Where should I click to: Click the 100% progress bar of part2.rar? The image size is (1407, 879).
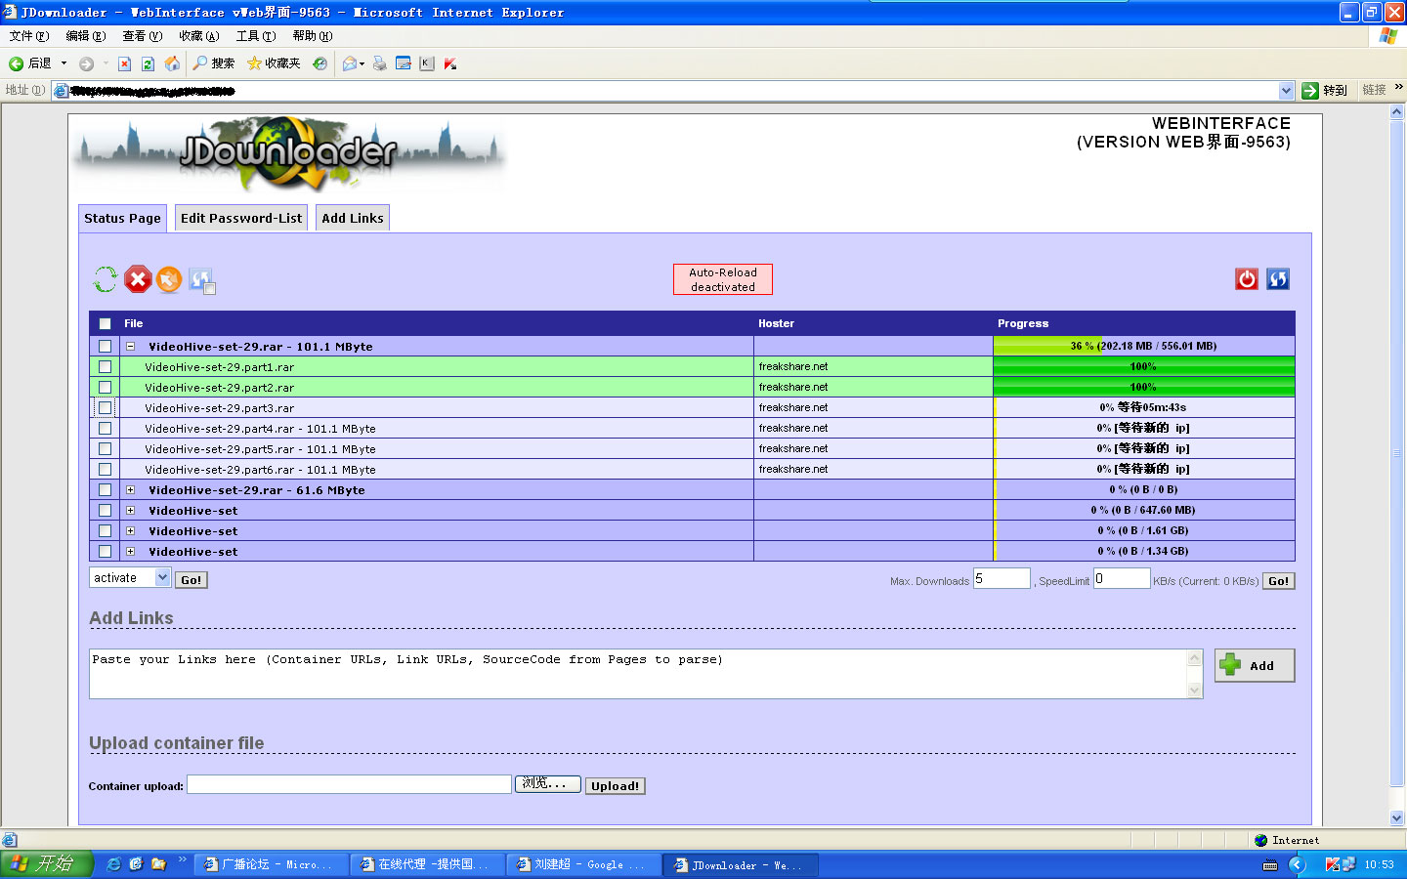(x=1144, y=387)
